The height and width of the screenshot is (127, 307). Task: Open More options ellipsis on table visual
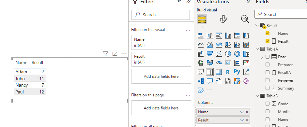click(124, 53)
